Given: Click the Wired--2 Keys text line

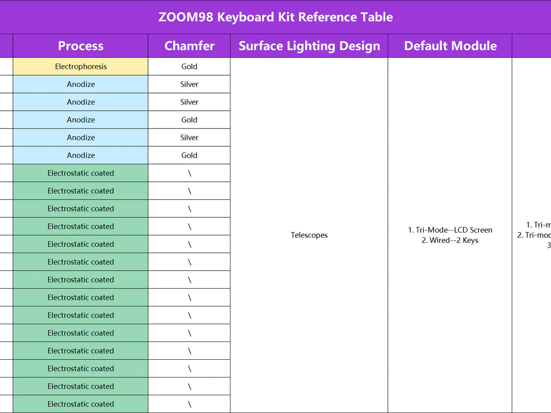Looking at the screenshot, I should tap(450, 240).
